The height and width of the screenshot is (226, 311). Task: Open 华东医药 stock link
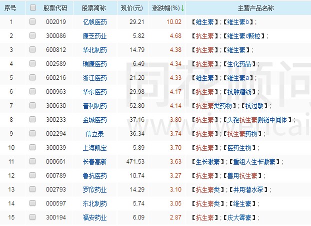click(95, 92)
